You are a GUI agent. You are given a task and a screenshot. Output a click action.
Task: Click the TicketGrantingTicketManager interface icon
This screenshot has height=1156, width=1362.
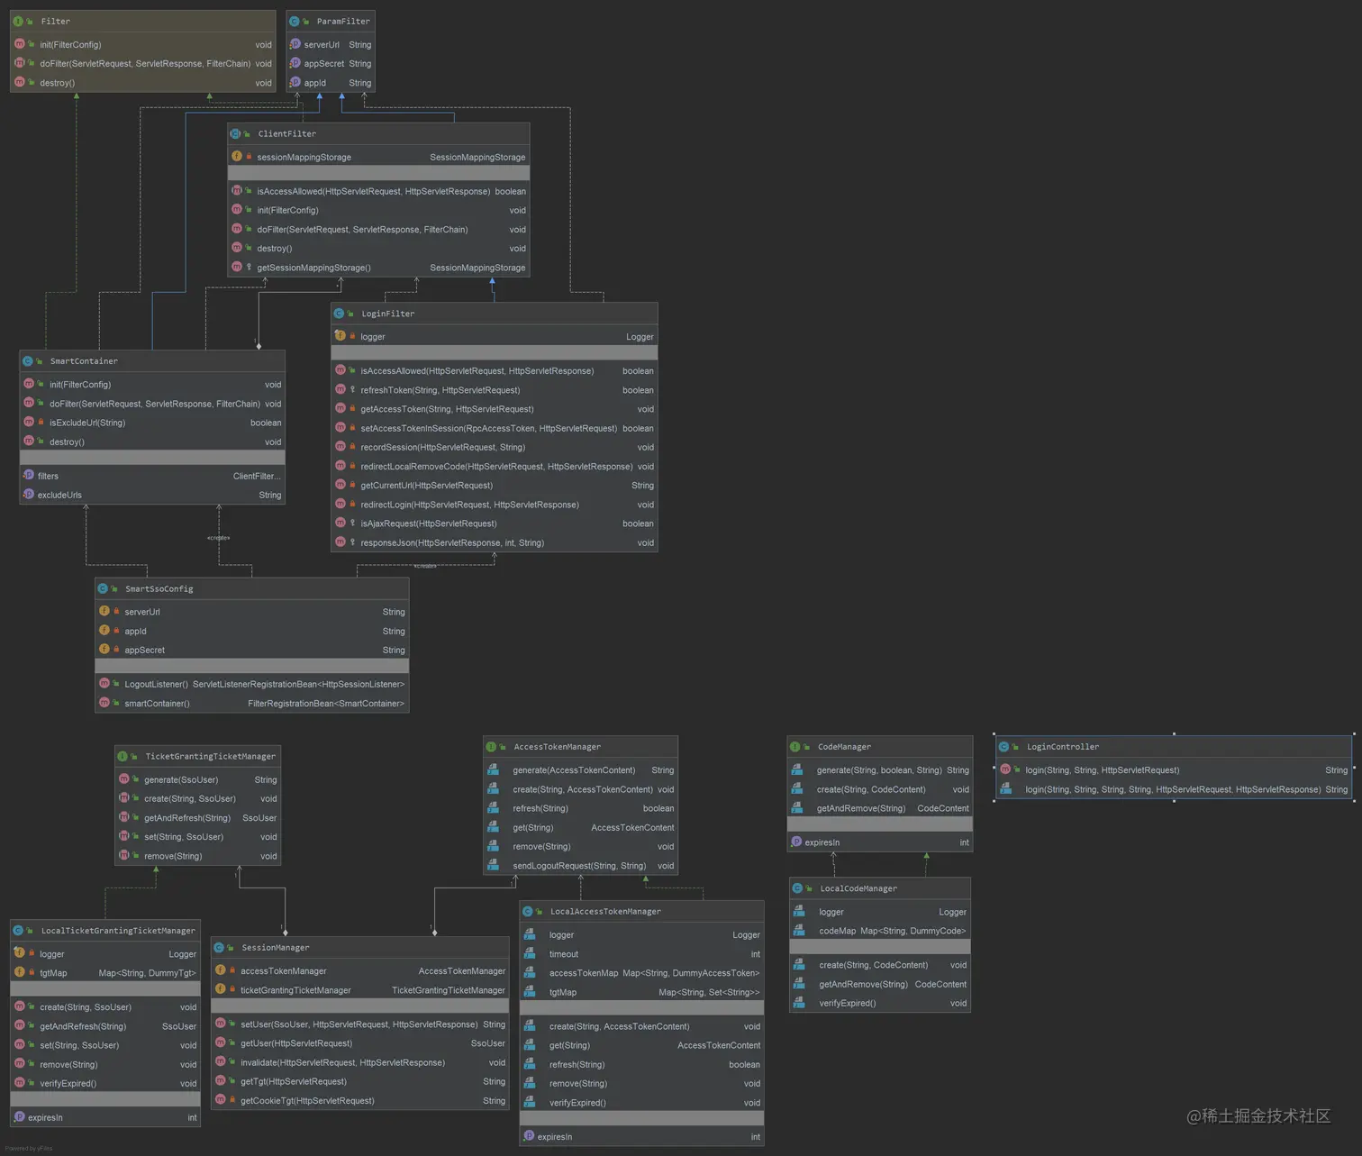pyautogui.click(x=123, y=756)
